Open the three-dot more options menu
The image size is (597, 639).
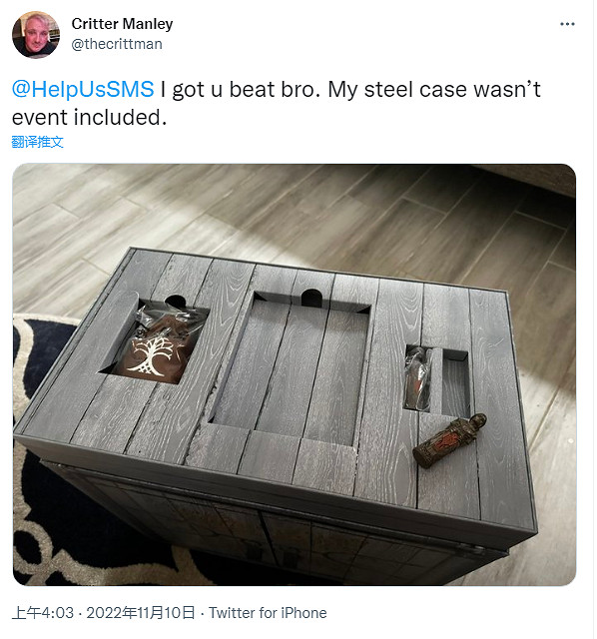pyautogui.click(x=567, y=24)
